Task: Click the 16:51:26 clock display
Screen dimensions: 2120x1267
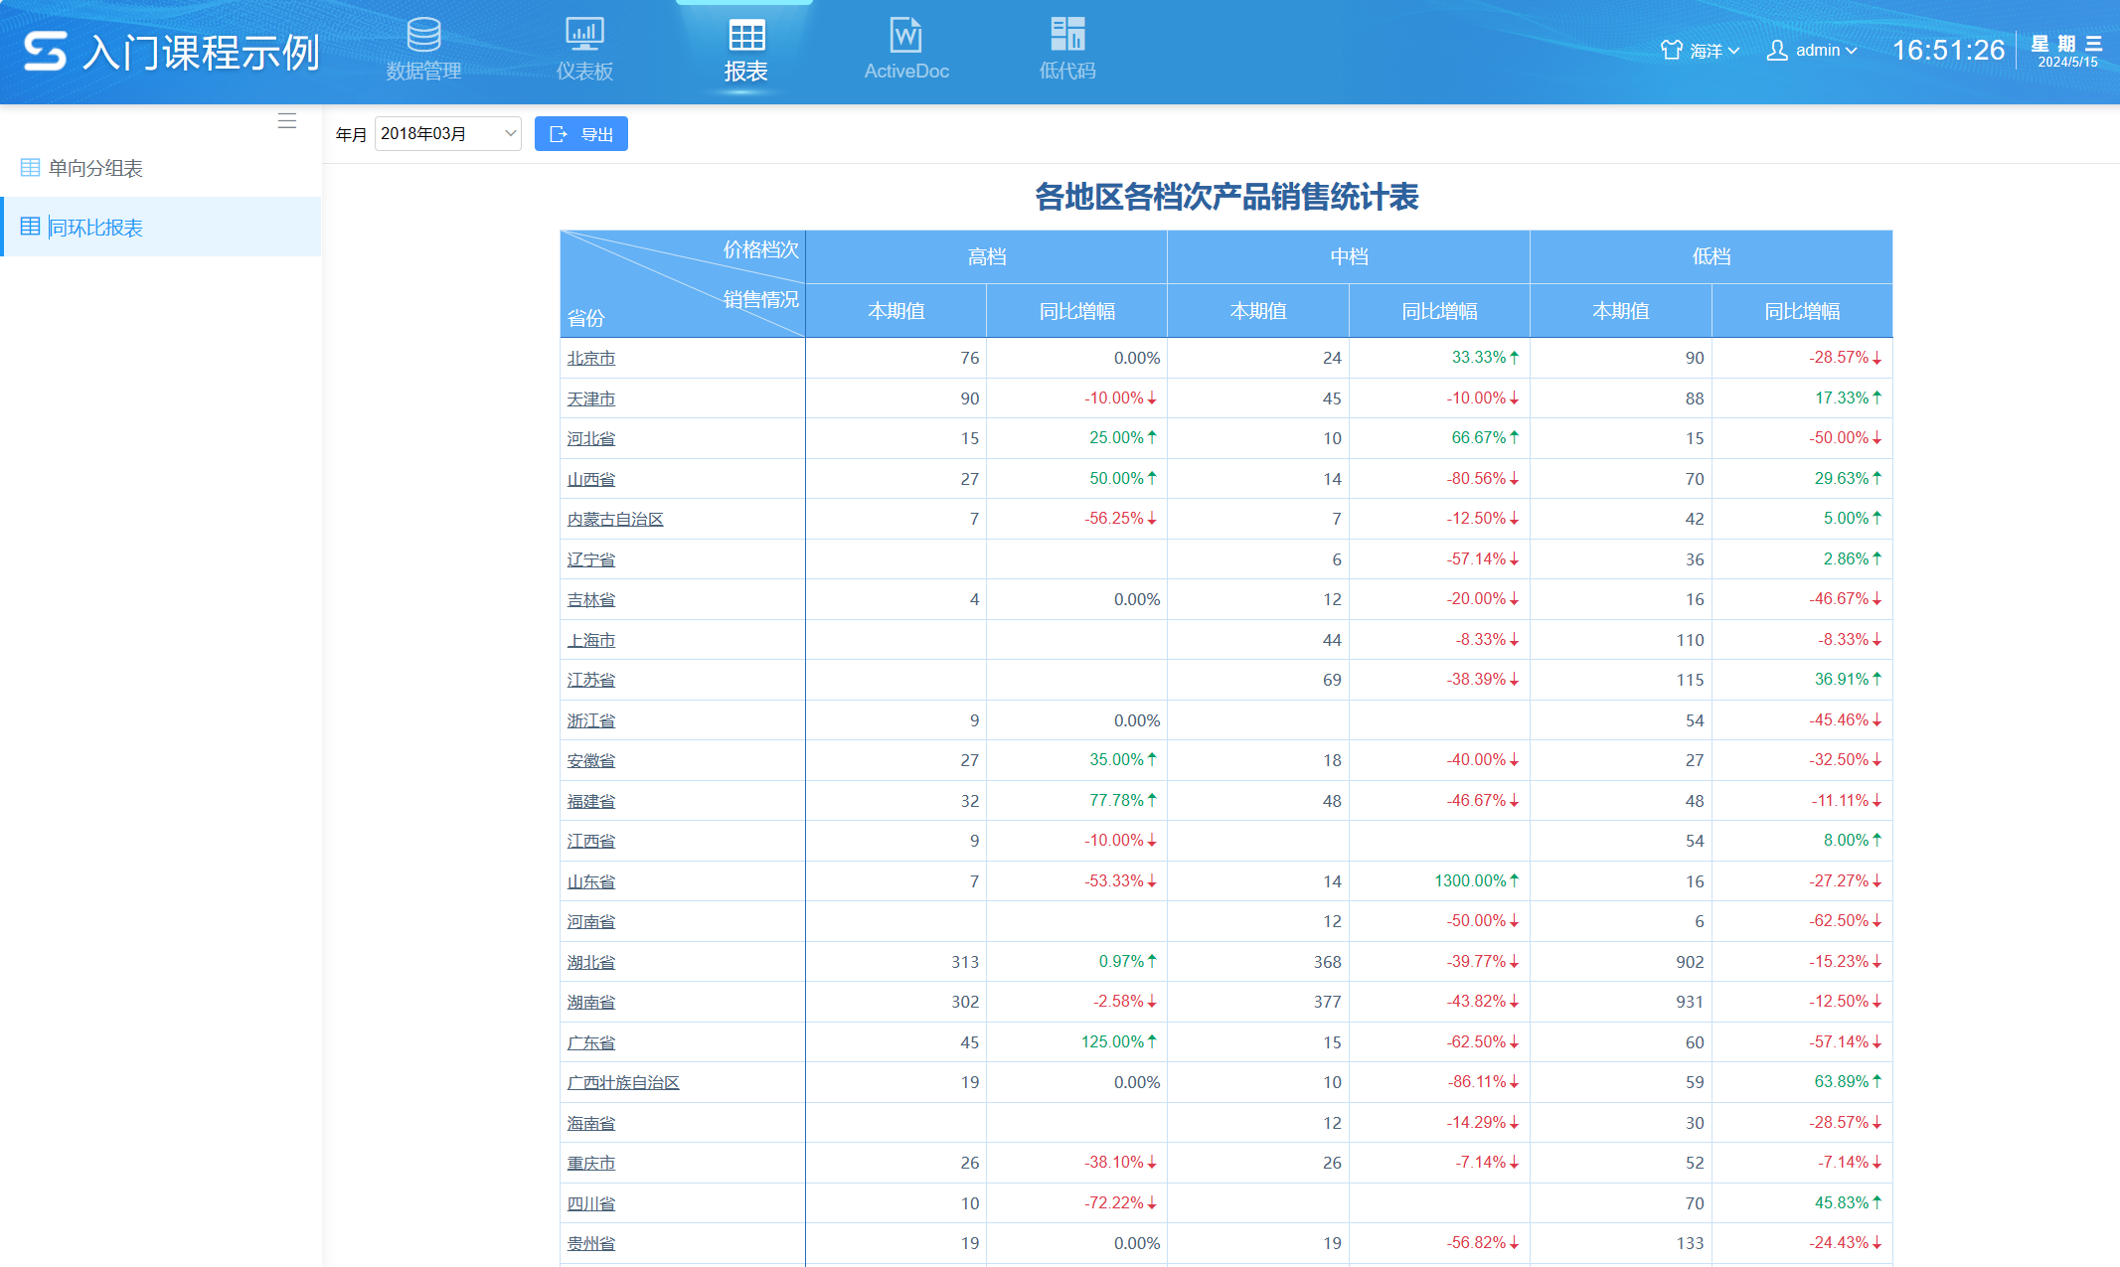Action: click(1948, 51)
